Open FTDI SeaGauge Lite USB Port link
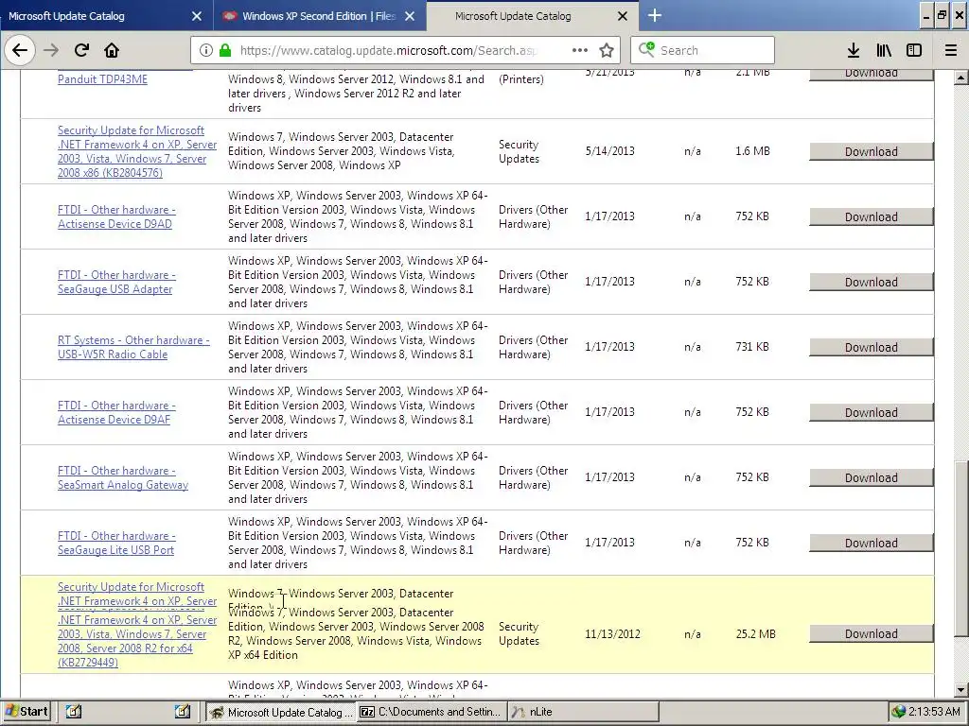The width and height of the screenshot is (969, 726). pos(116,543)
